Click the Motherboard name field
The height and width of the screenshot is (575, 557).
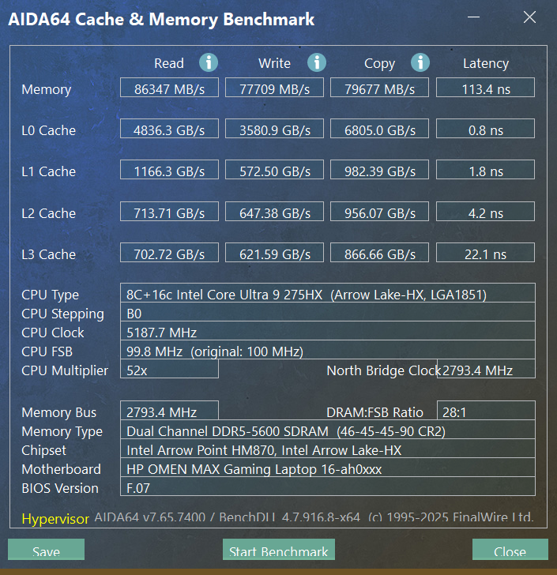point(327,468)
